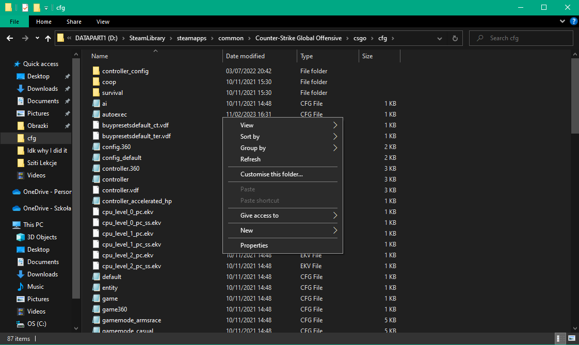This screenshot has height=345, width=579.
Task: Open the controller_config folder
Action: 125,71
